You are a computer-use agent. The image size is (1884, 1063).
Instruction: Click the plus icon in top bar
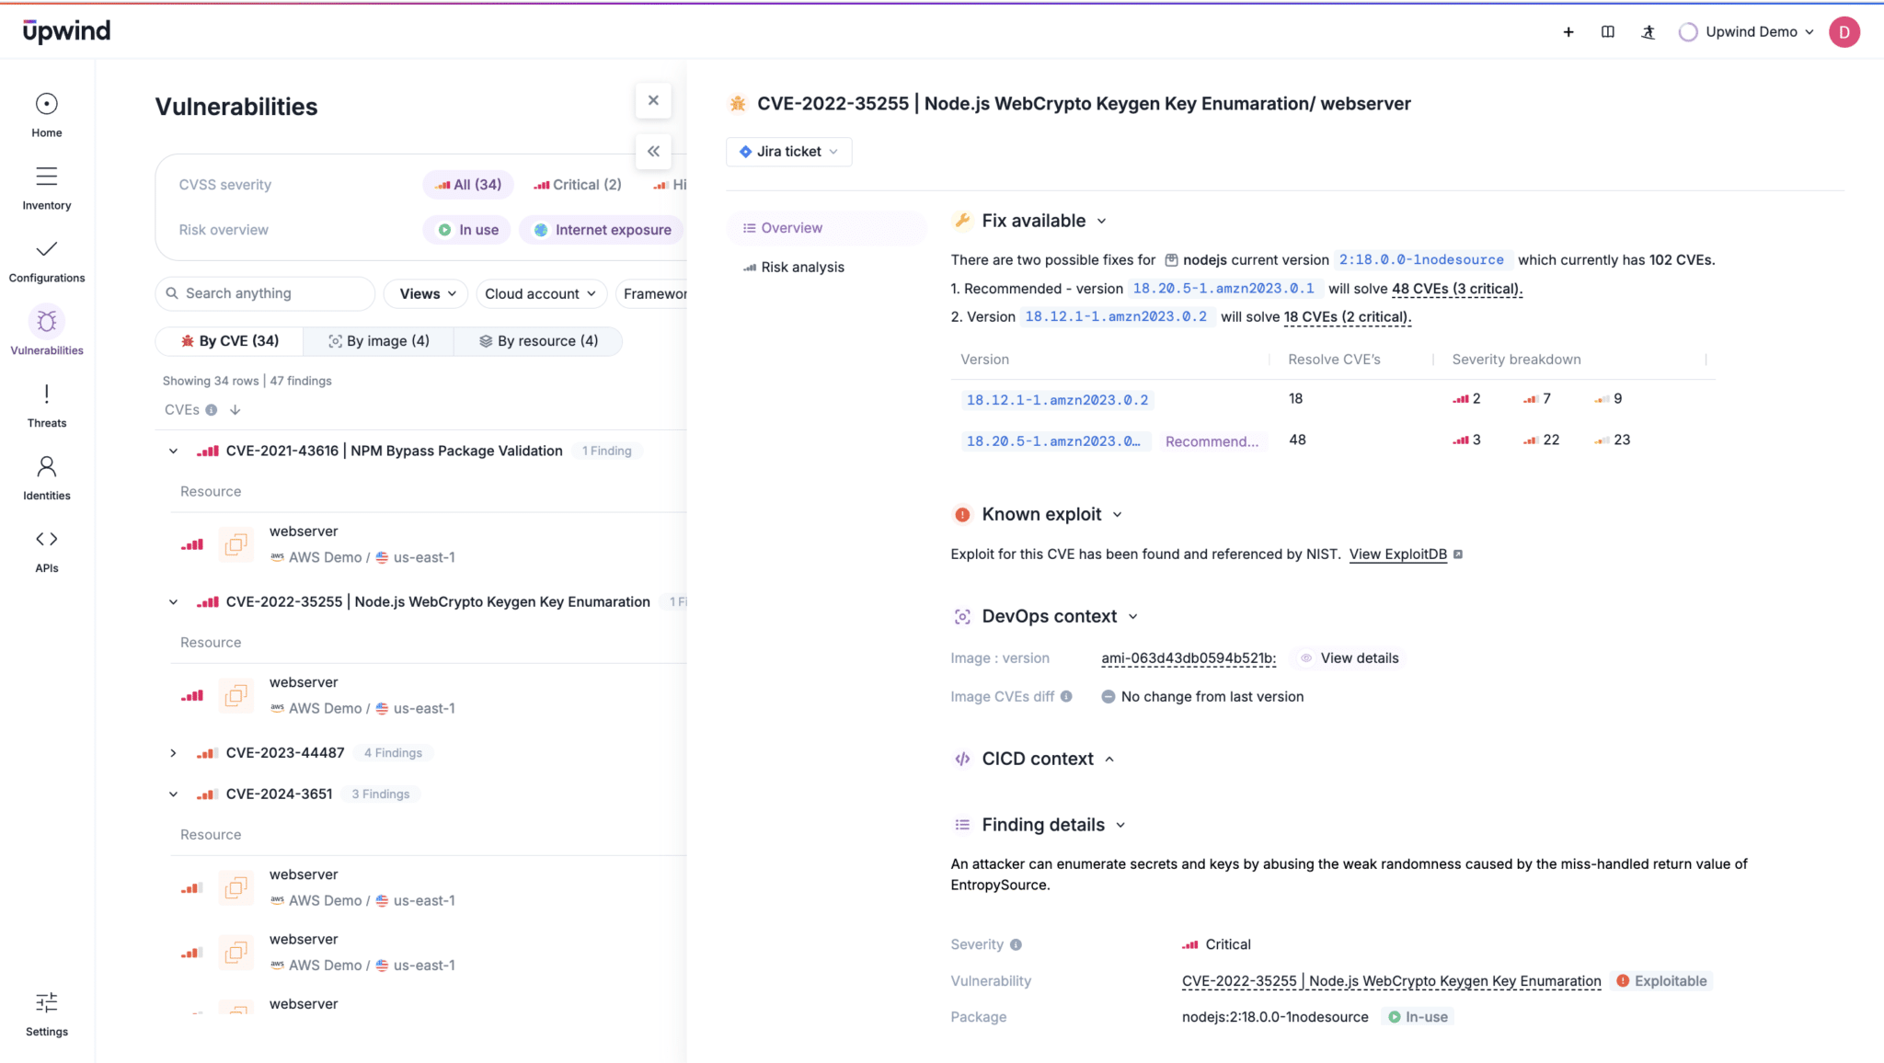click(x=1568, y=32)
